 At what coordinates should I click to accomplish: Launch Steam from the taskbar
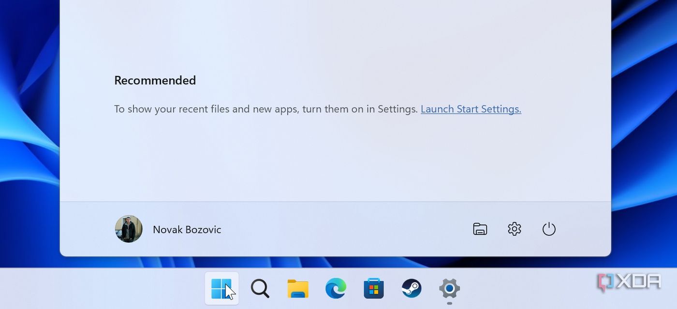click(x=412, y=288)
